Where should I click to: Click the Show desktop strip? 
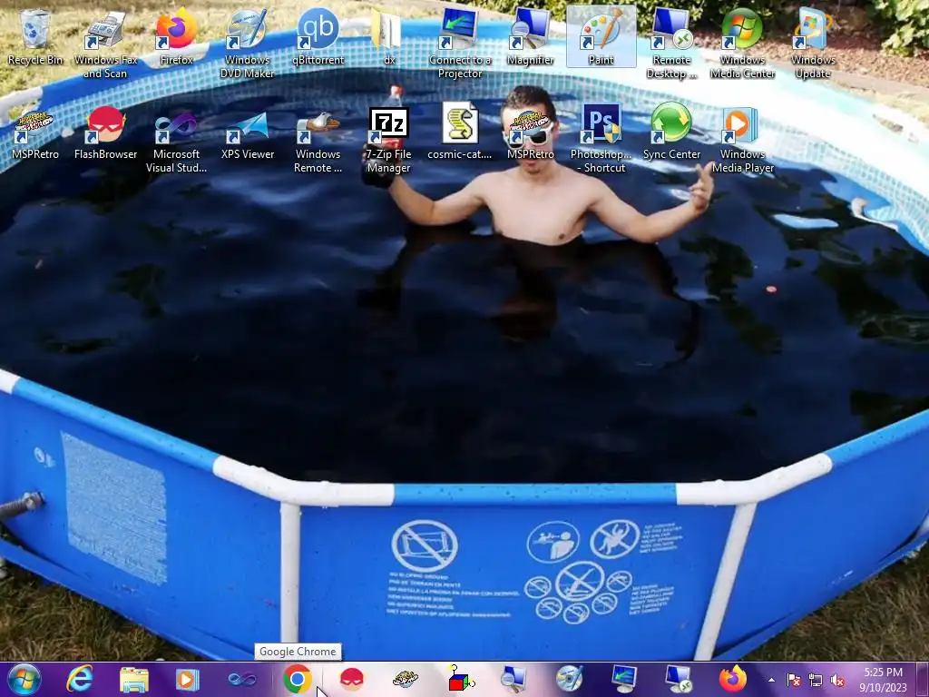point(922,680)
